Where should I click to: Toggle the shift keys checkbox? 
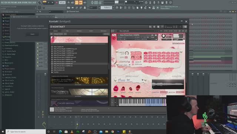tap(133, 64)
